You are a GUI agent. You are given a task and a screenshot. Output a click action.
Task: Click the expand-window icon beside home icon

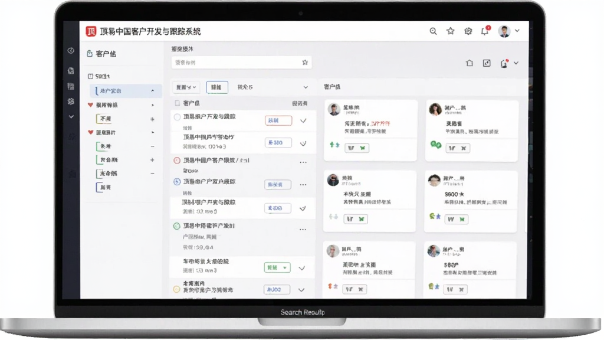click(x=487, y=63)
